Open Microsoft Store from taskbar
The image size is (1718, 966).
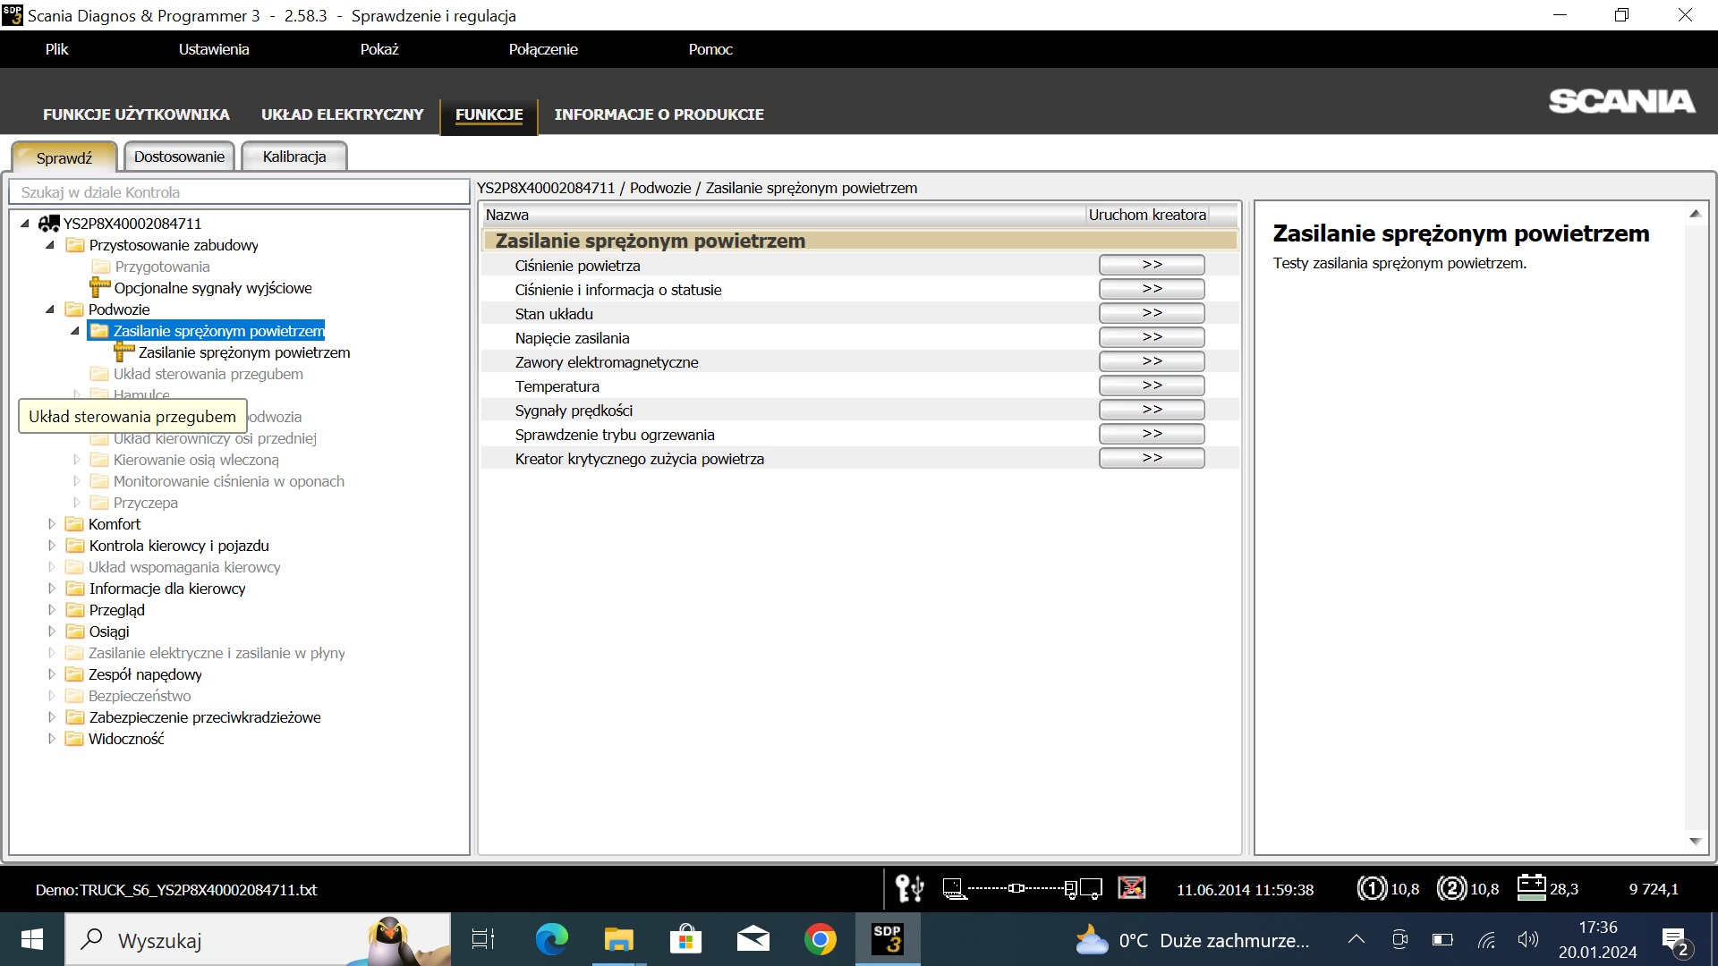[685, 939]
